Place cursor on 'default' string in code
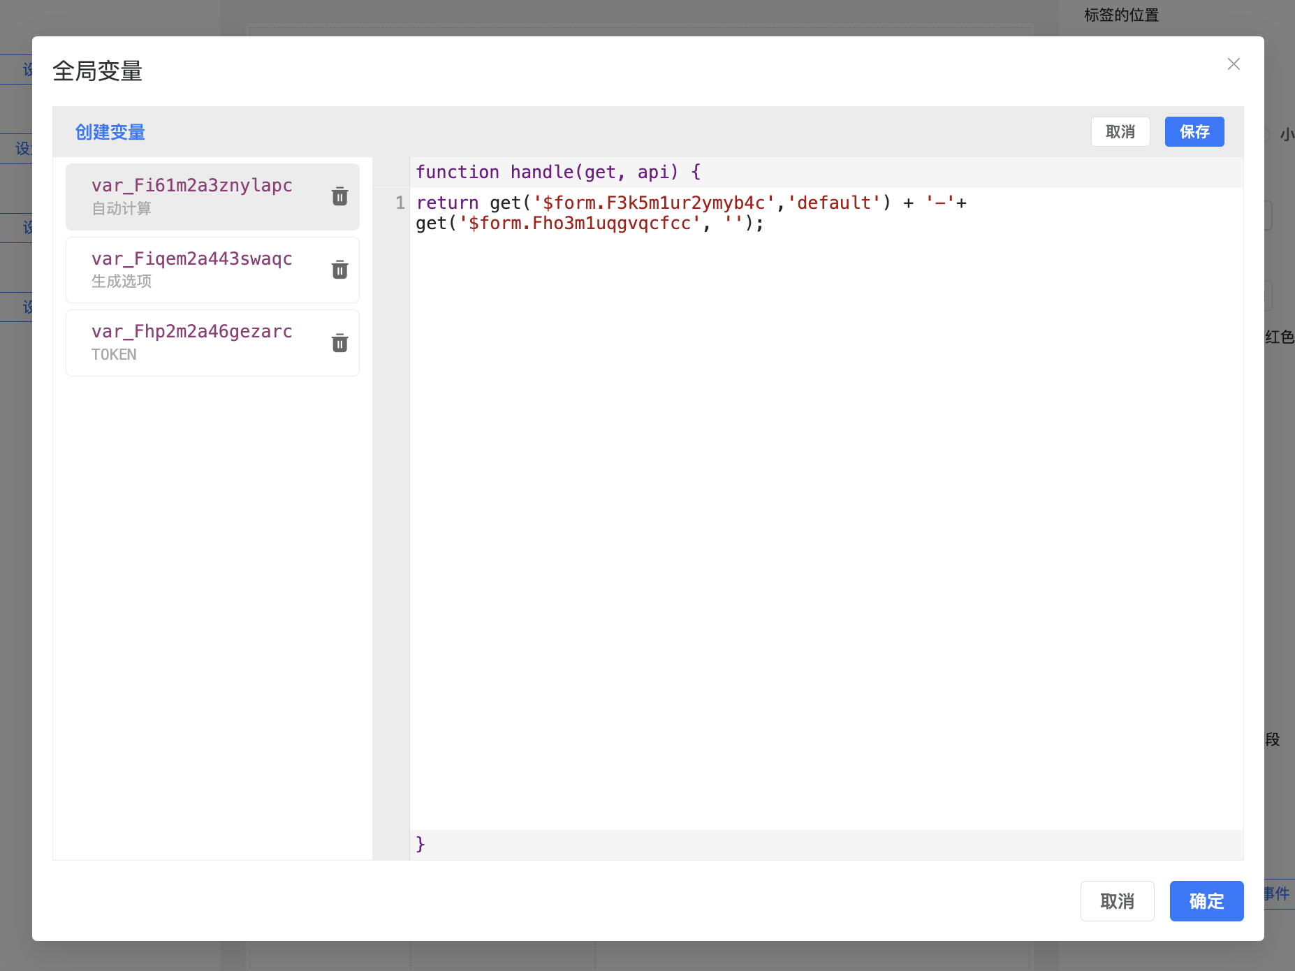 tap(834, 203)
